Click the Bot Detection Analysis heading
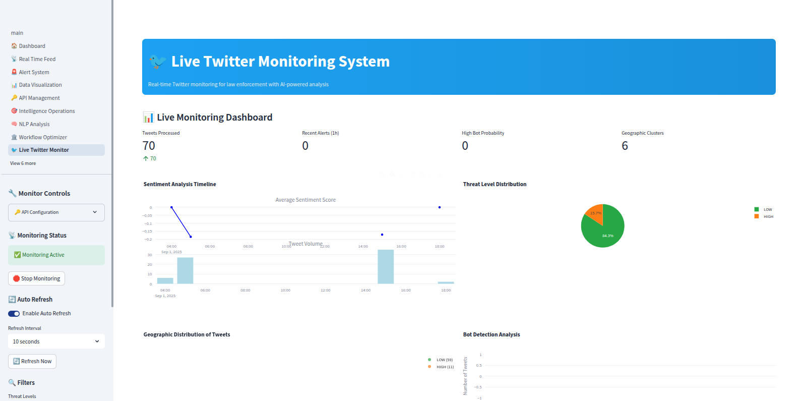802x401 pixels. [491, 334]
